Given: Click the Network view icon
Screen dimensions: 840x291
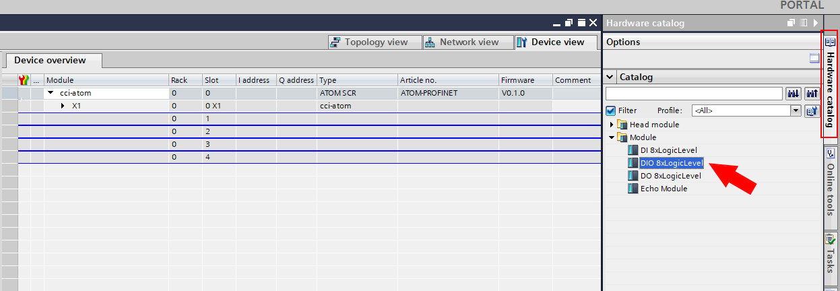Looking at the screenshot, I should coord(431,42).
